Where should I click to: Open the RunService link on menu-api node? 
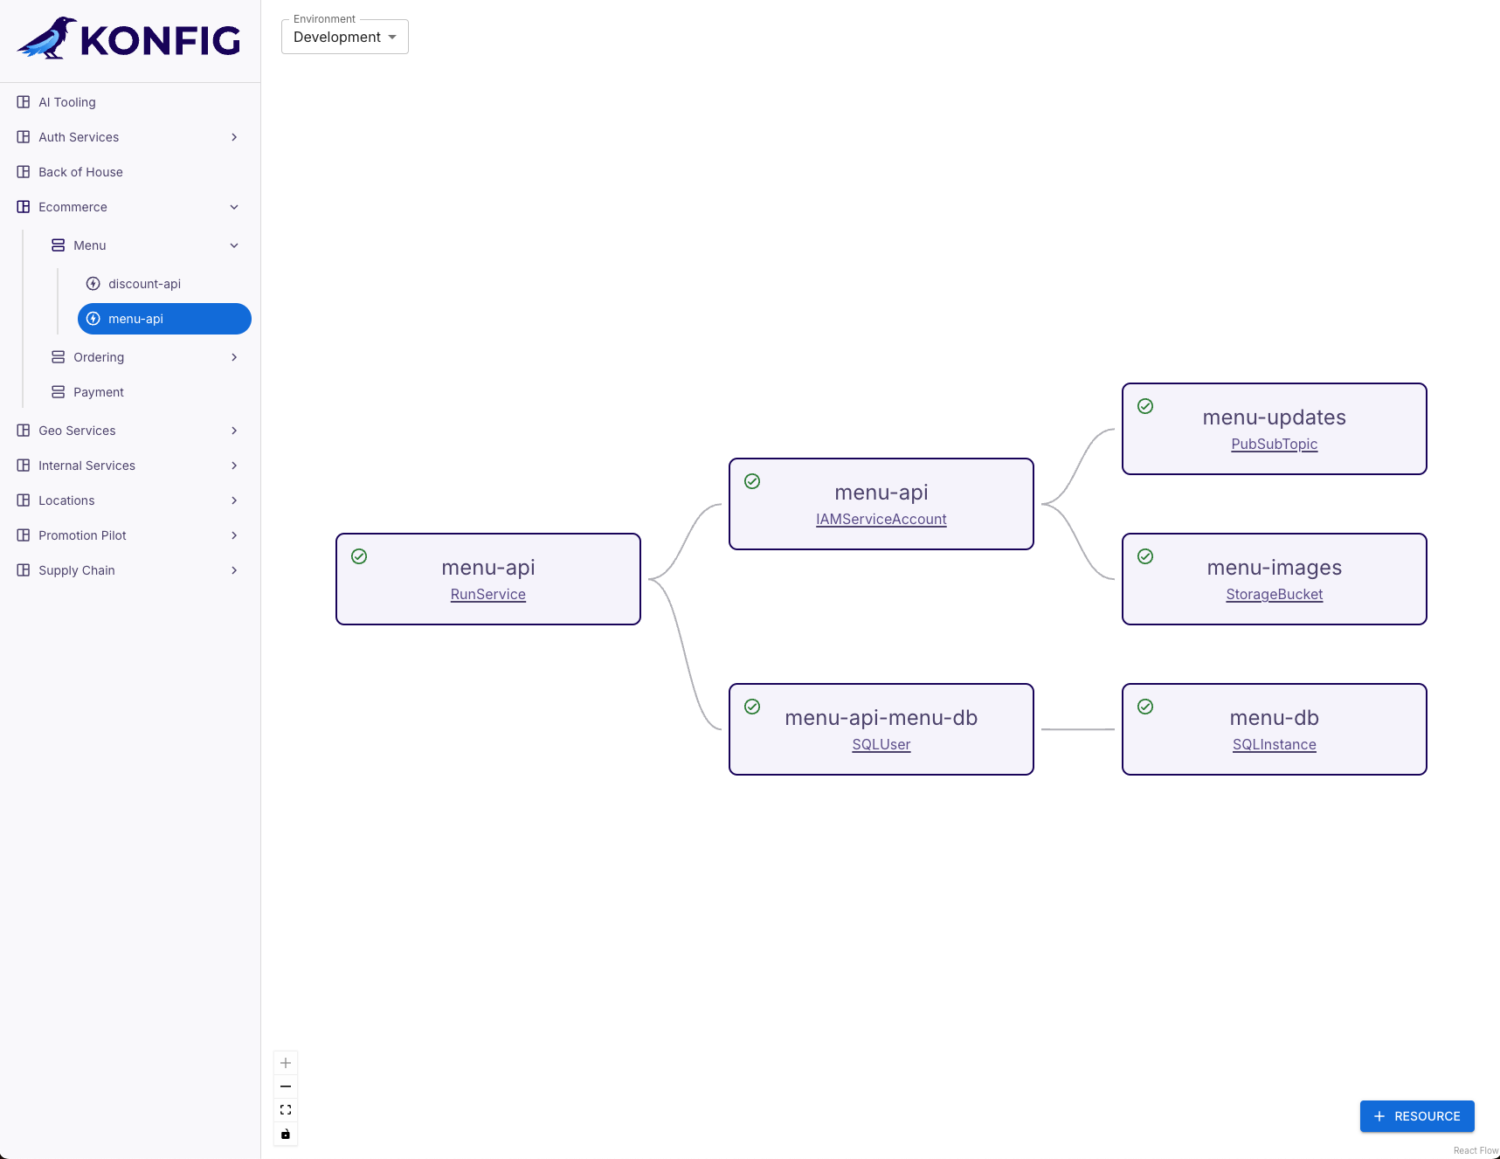tap(487, 595)
